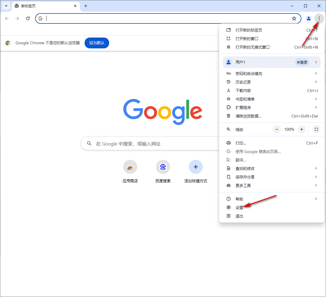
Task: Reload the page with refresh icon
Action: tap(28, 18)
